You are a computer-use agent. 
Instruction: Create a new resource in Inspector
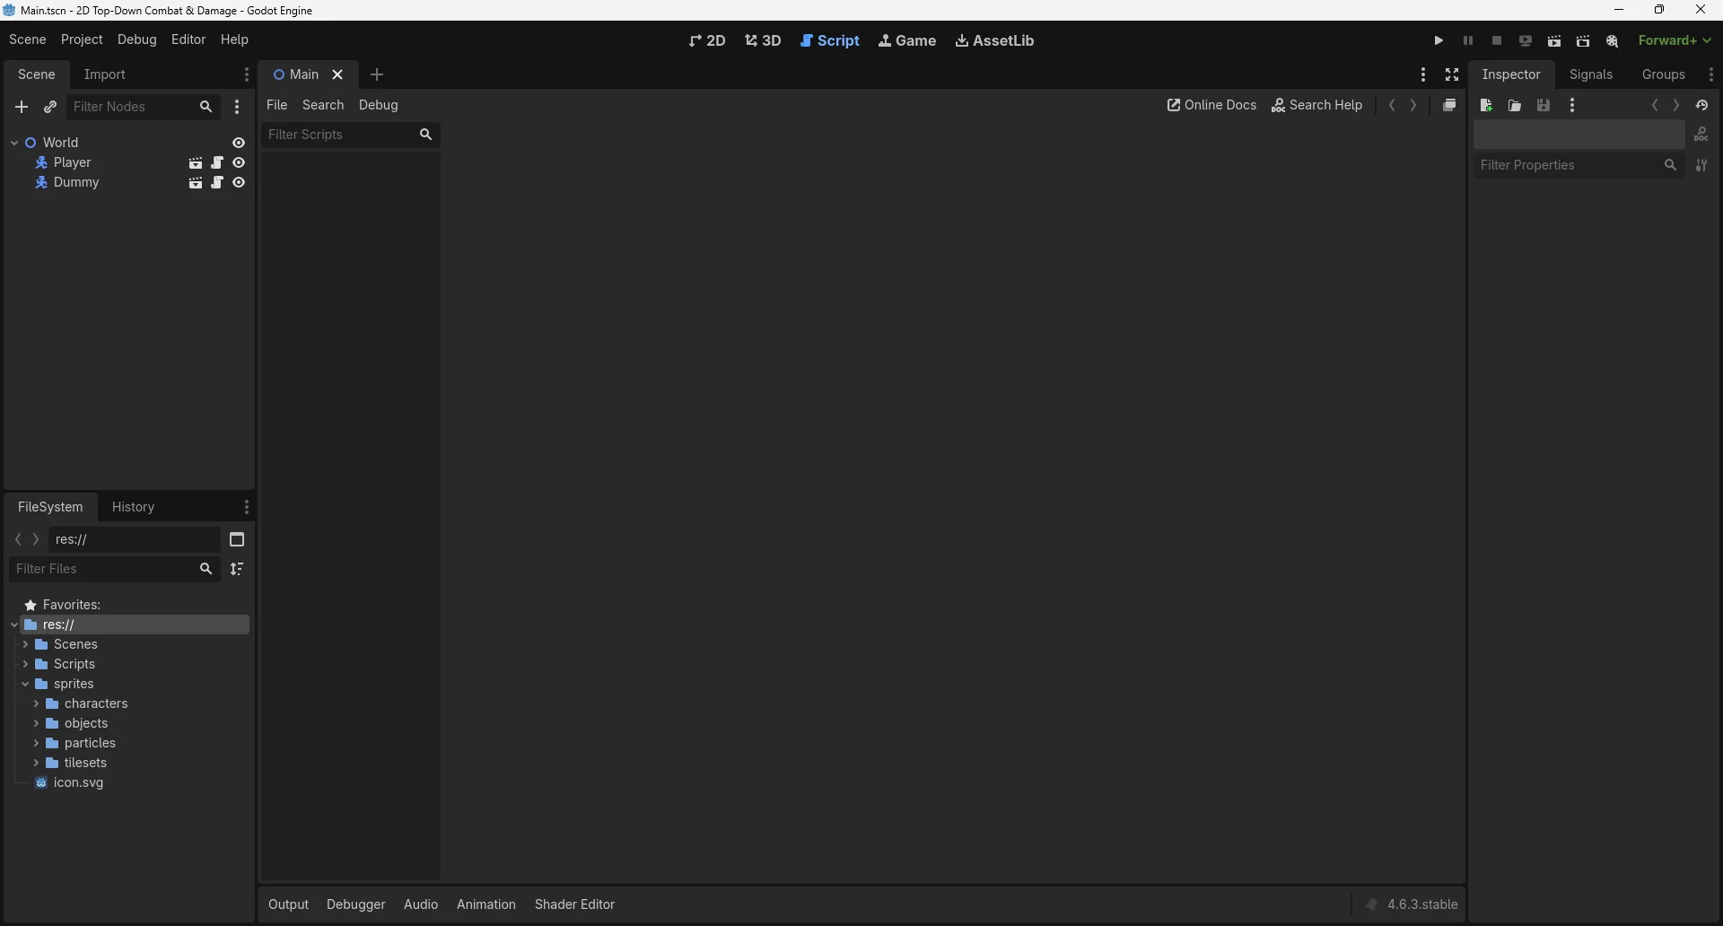click(x=1486, y=106)
